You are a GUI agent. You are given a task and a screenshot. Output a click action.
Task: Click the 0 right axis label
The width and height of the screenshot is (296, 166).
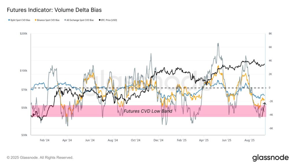(269, 88)
